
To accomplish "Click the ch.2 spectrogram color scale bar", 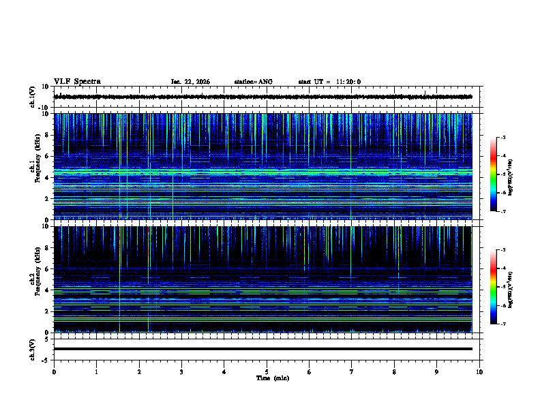I will (493, 287).
